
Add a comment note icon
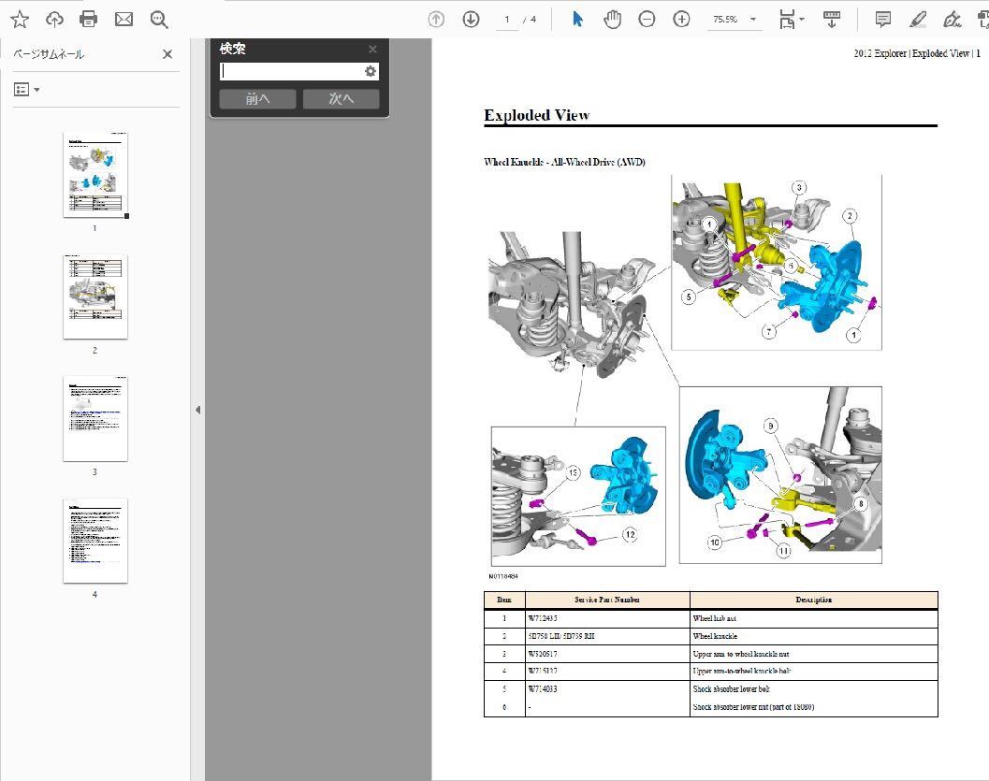click(x=883, y=20)
